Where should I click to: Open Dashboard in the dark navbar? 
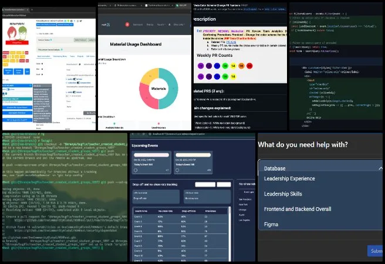[x=138, y=25]
